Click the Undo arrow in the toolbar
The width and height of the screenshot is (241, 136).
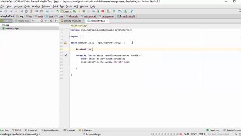point(11,11)
